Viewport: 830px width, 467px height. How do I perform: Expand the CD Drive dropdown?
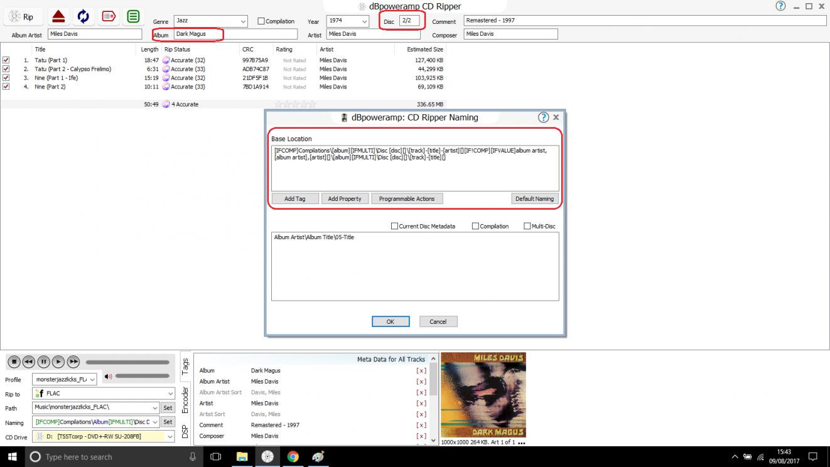tap(171, 437)
